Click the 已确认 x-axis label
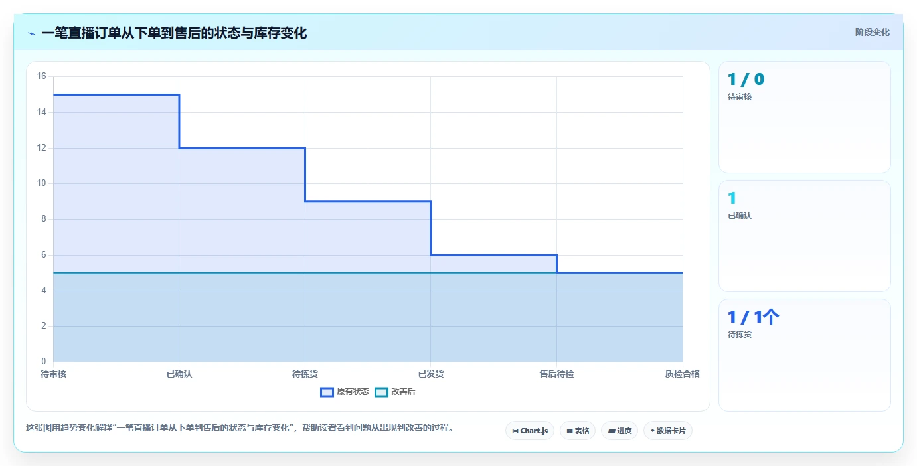This screenshot has width=917, height=466. 179,374
